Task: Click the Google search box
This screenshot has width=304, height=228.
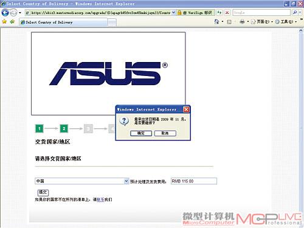Action: pyautogui.click(x=261, y=13)
